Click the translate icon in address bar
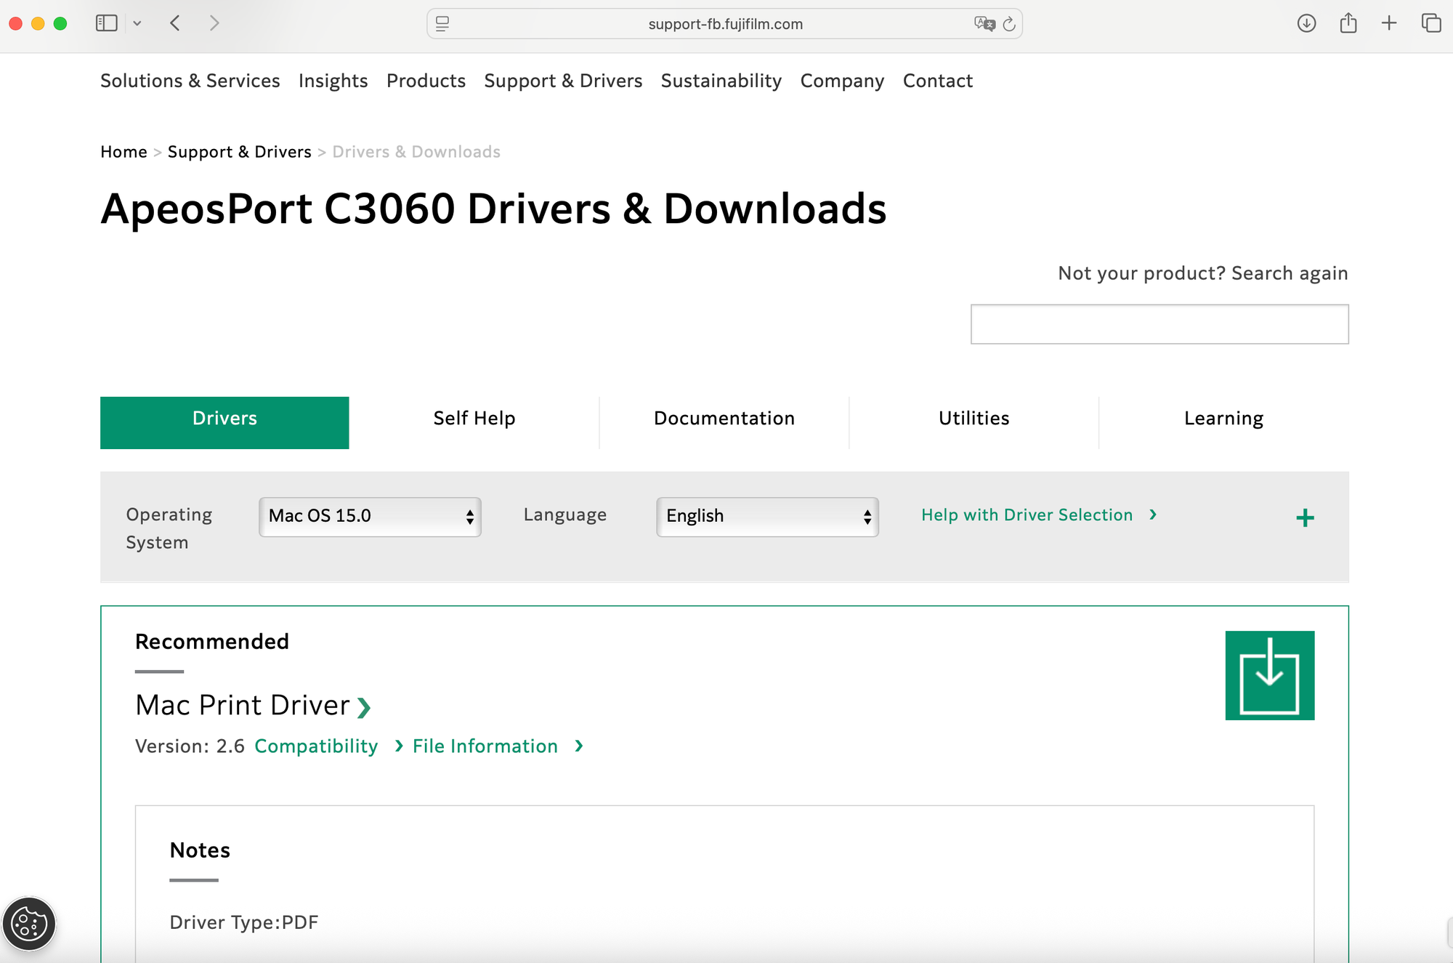Screen dimensions: 1453x963 pyautogui.click(x=984, y=24)
